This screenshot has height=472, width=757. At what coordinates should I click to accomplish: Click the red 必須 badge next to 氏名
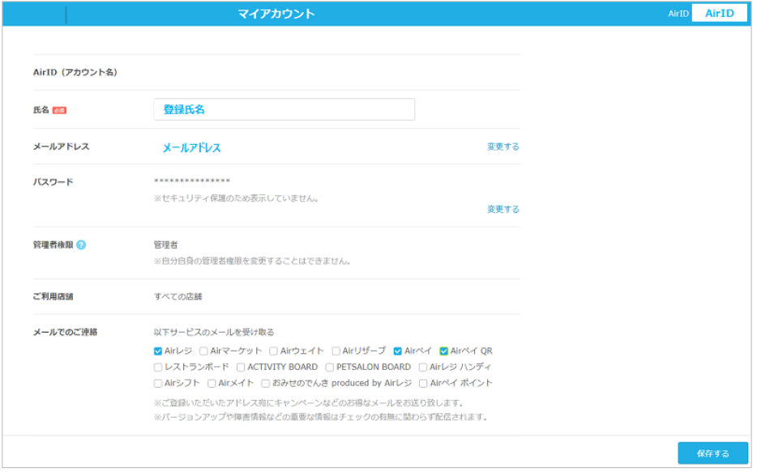[59, 110]
